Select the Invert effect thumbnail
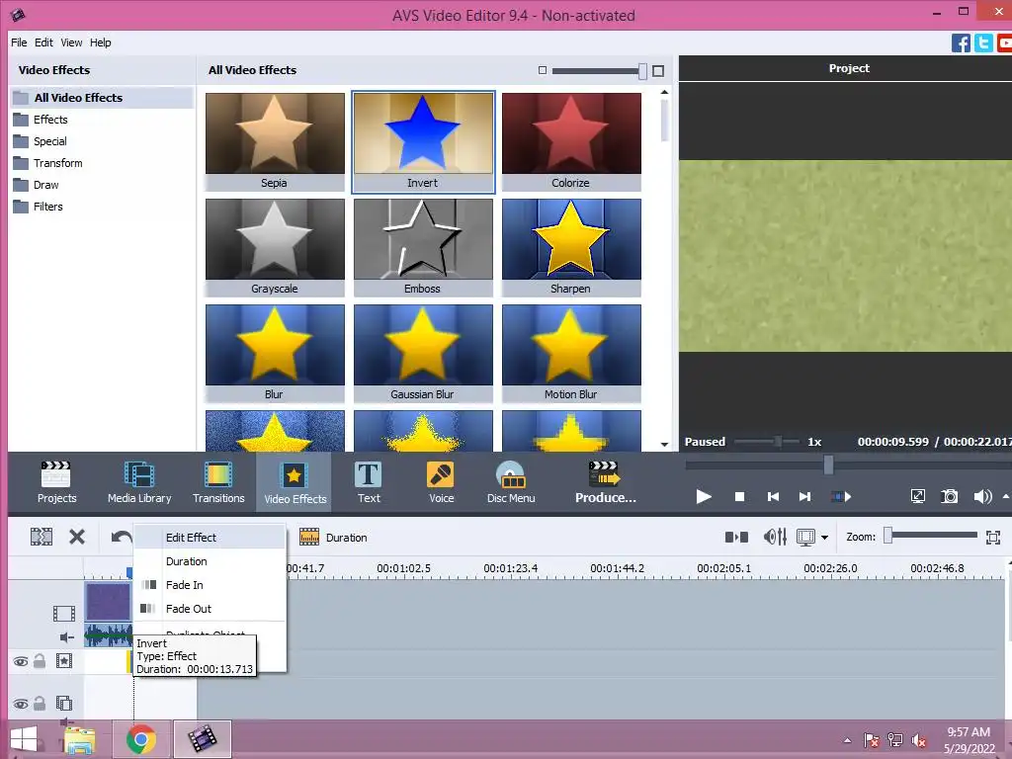Viewport: 1012px width, 759px height. 423,142
